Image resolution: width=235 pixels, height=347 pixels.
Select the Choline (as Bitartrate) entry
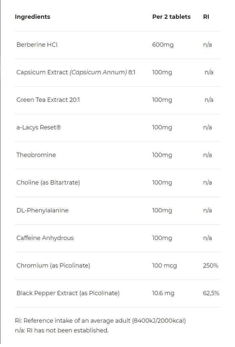(48, 183)
